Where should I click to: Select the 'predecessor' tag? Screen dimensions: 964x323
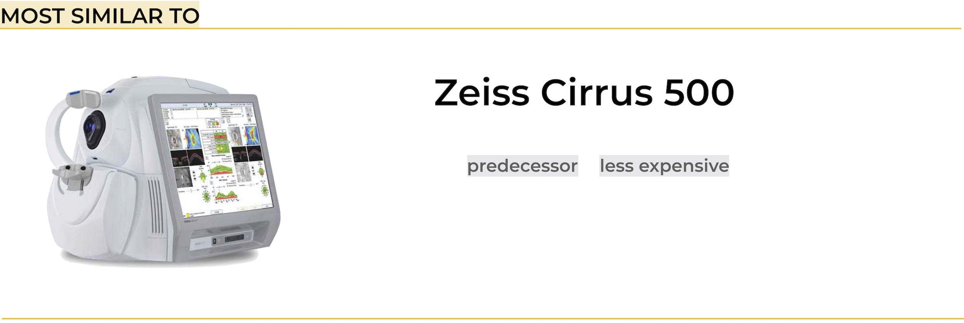(x=522, y=166)
